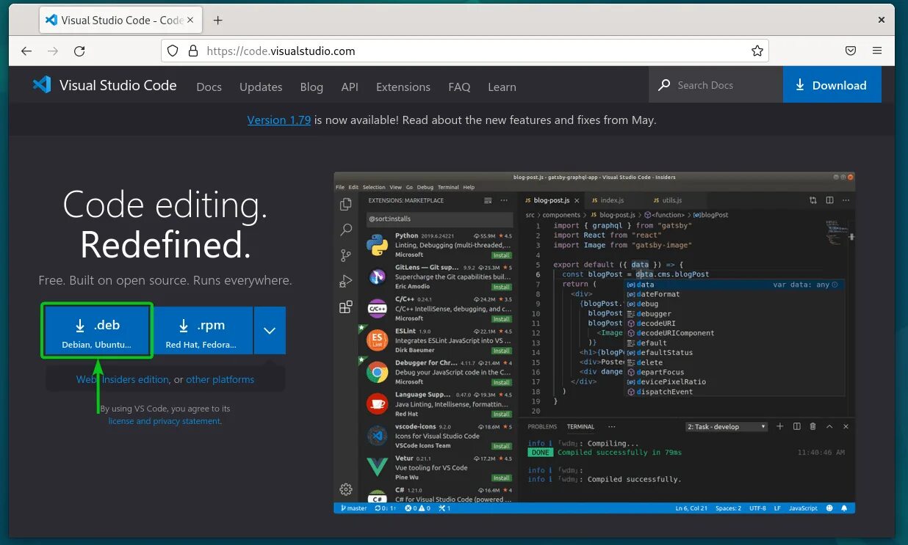Go back using the browser back arrow
This screenshot has height=545, width=908.
click(x=26, y=51)
